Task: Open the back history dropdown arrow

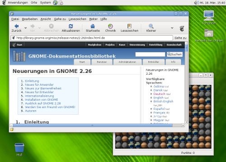Action: point(26,28)
